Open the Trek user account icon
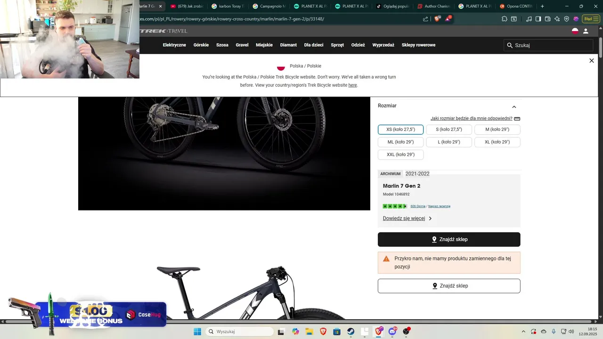Image resolution: width=603 pixels, height=339 pixels. 586,31
